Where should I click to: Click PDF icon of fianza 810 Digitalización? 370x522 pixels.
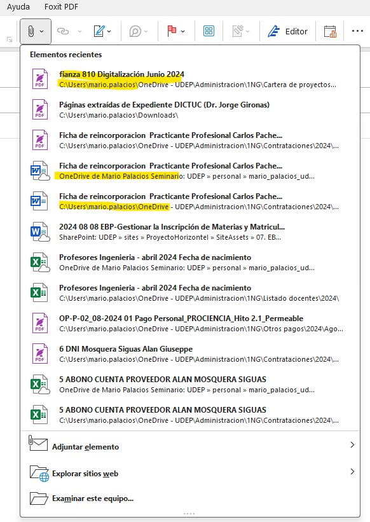[x=39, y=79]
